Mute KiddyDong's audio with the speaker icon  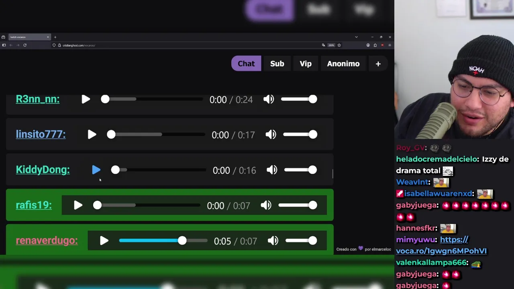(x=272, y=170)
